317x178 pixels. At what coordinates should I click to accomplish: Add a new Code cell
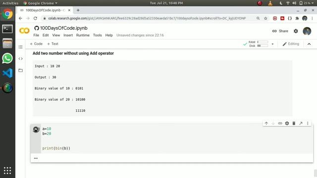[x=36, y=44]
